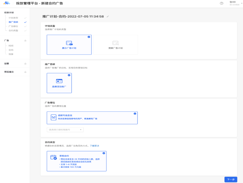The width and height of the screenshot is (243, 183).
Task: Select the 搜索广告计划 plan type card
Action: 115,45
